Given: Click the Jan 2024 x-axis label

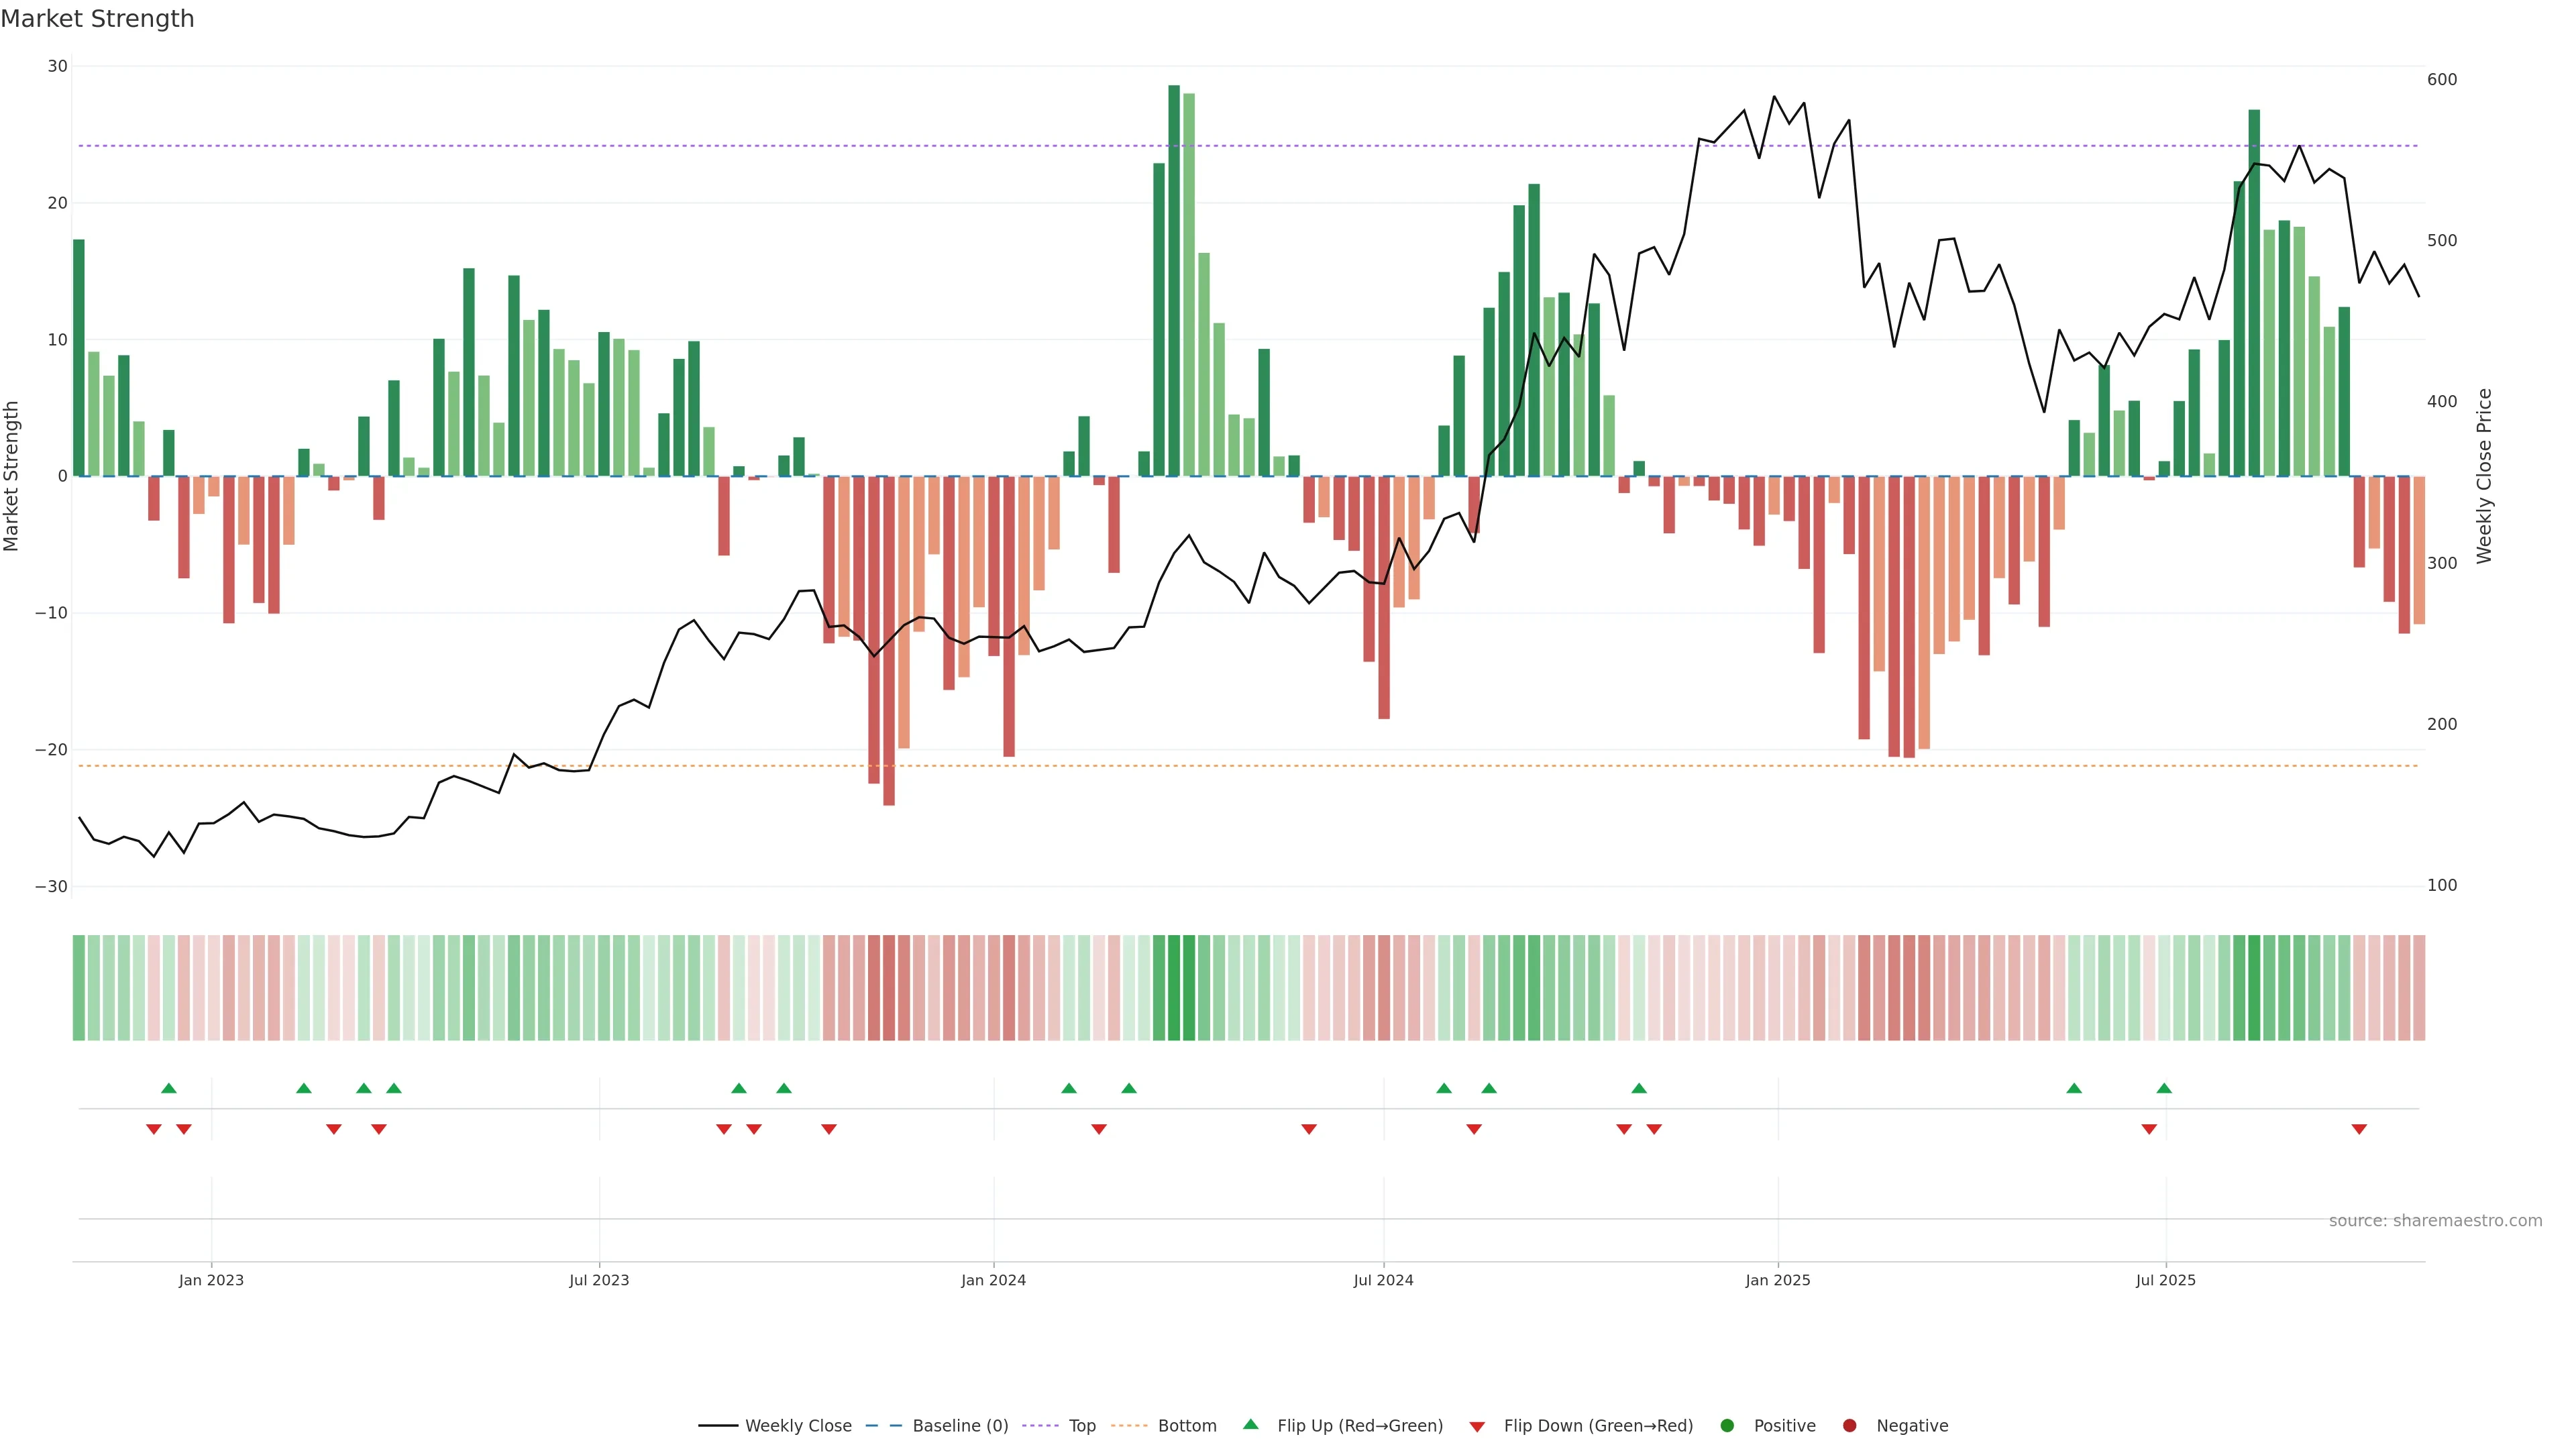Looking at the screenshot, I should (x=993, y=1280).
